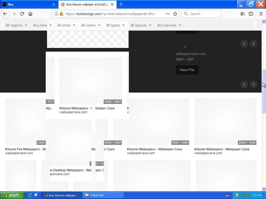Screen dimensions: 266x199
Task: Click the second quick launch icon
Action: [36, 195]
